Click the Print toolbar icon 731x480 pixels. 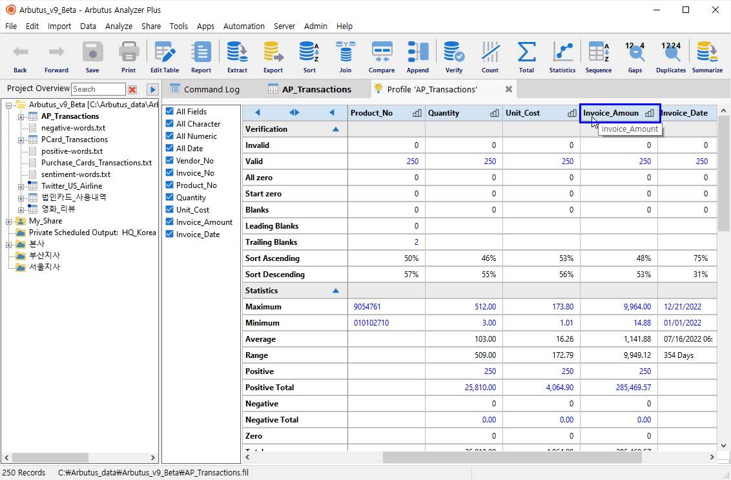tap(129, 52)
